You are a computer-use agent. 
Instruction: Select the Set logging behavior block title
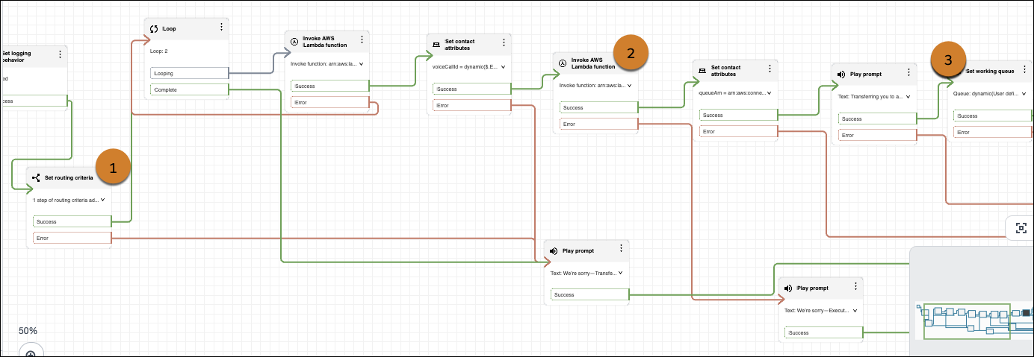point(16,57)
